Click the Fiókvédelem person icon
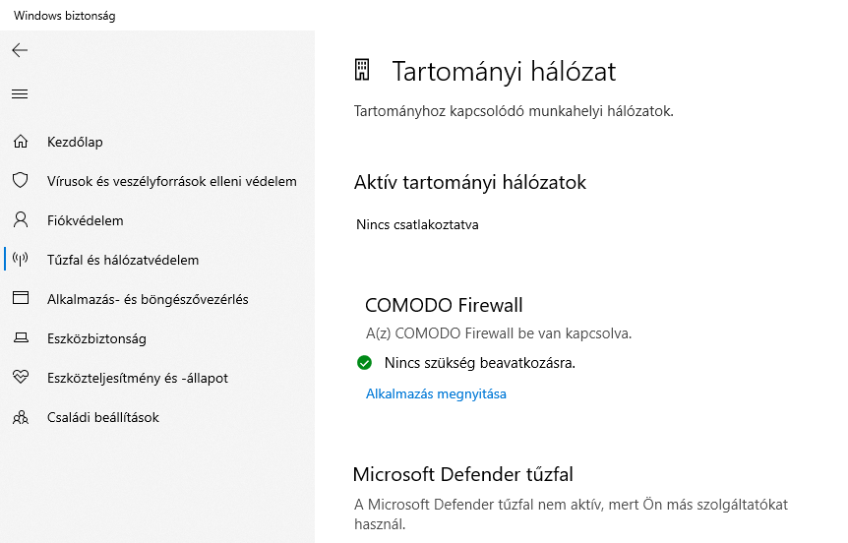The image size is (848, 543). pyautogui.click(x=21, y=220)
